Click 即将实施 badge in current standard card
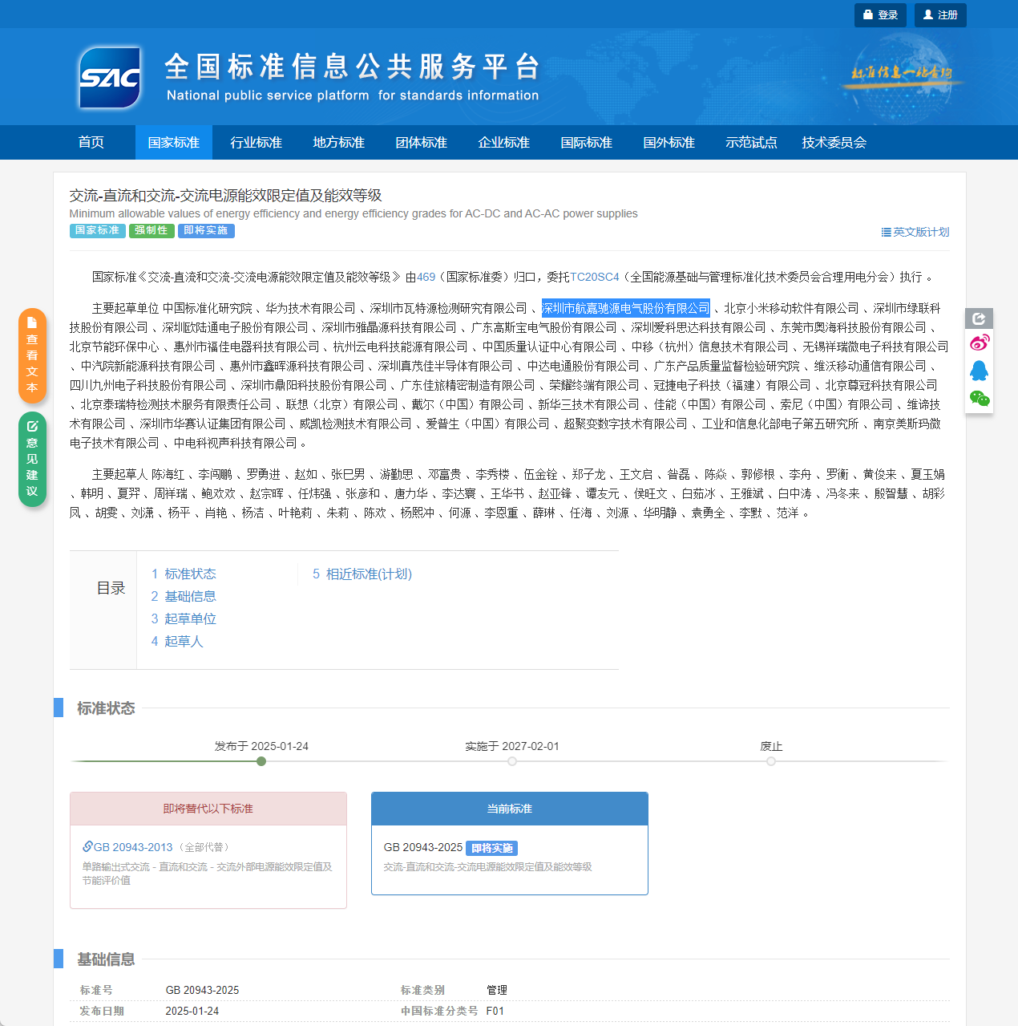This screenshot has width=1018, height=1026. (x=492, y=849)
